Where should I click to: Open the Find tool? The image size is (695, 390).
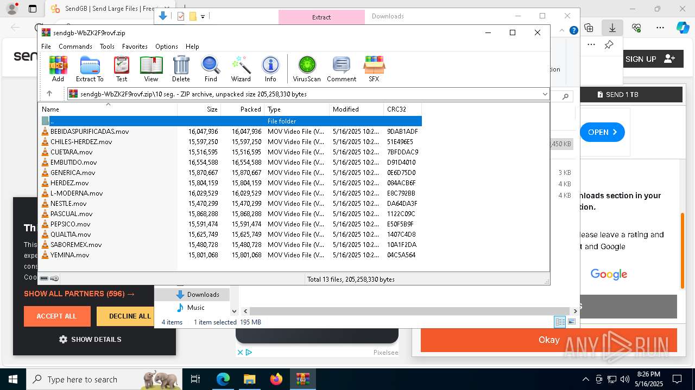(211, 69)
